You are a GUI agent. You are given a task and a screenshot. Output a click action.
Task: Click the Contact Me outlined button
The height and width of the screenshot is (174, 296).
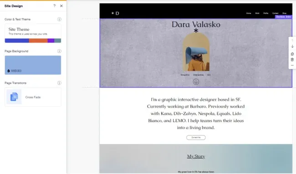tap(196, 138)
